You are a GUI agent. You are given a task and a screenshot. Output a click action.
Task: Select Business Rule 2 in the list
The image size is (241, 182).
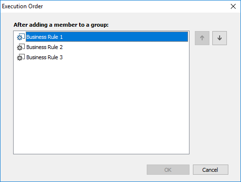pos(45,47)
